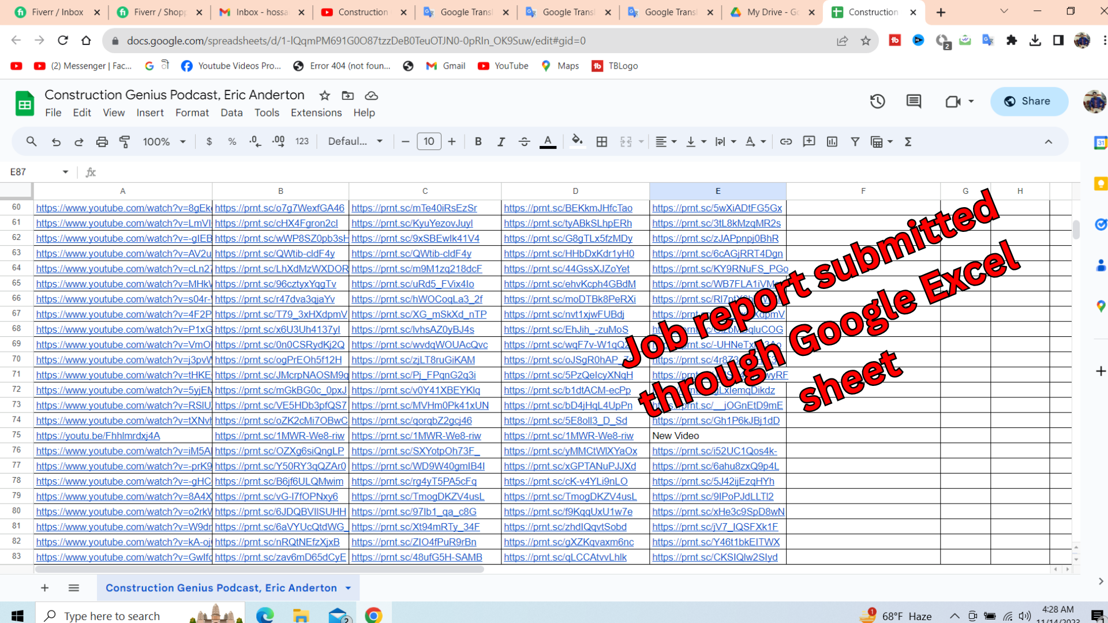Star this spreadsheet document
This screenshot has height=623, width=1108.
click(x=325, y=96)
